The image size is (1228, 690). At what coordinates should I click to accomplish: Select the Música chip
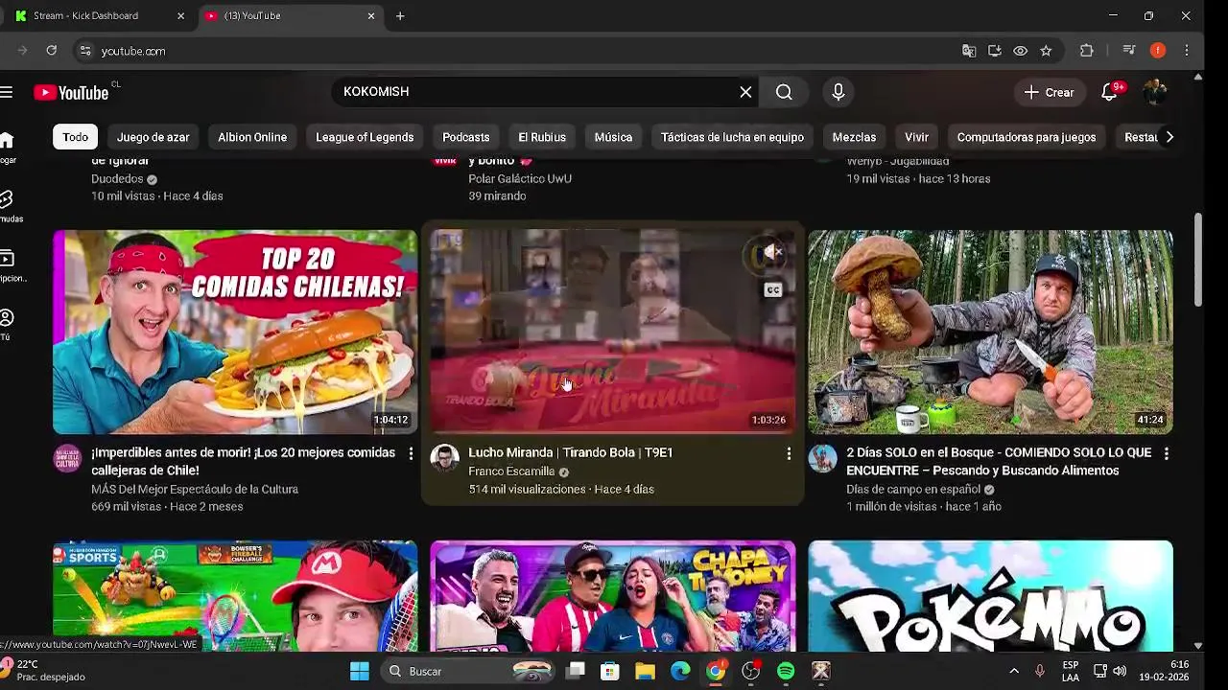613,137
